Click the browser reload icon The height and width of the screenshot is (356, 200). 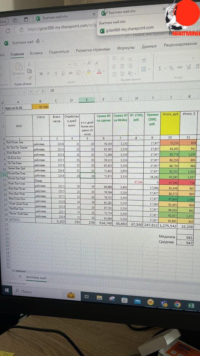tap(7, 31)
